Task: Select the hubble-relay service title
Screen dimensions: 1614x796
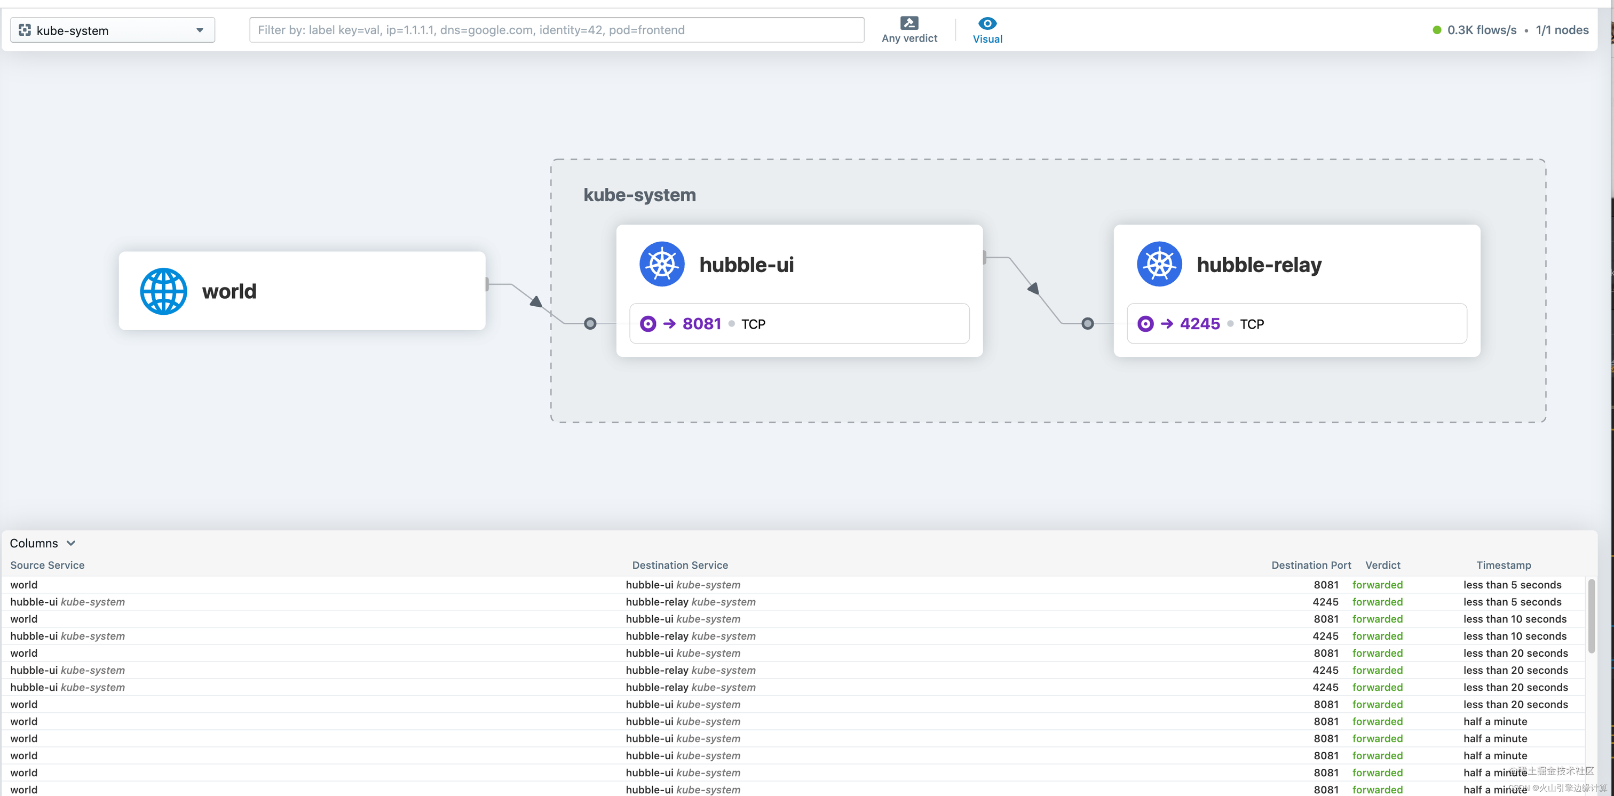Action: (1259, 265)
